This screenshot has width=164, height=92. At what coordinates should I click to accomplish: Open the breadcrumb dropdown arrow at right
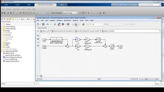coord(160,31)
